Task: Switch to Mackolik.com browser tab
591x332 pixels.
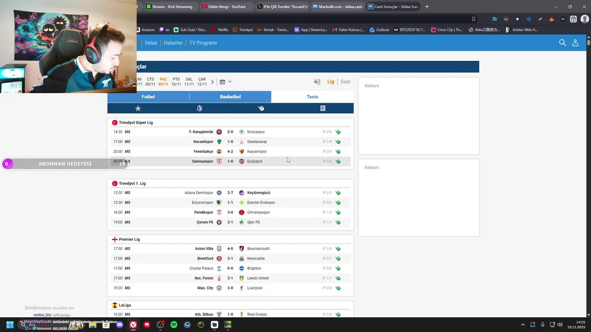Action: tap(338, 6)
